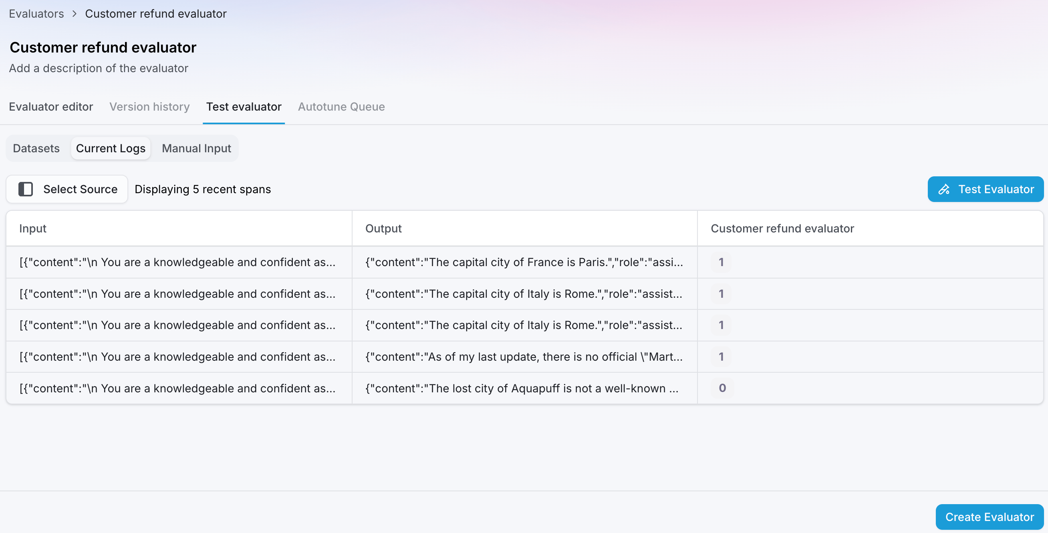Viewport: 1048px width, 533px height.
Task: Click the Create Evaluator button
Action: point(990,517)
